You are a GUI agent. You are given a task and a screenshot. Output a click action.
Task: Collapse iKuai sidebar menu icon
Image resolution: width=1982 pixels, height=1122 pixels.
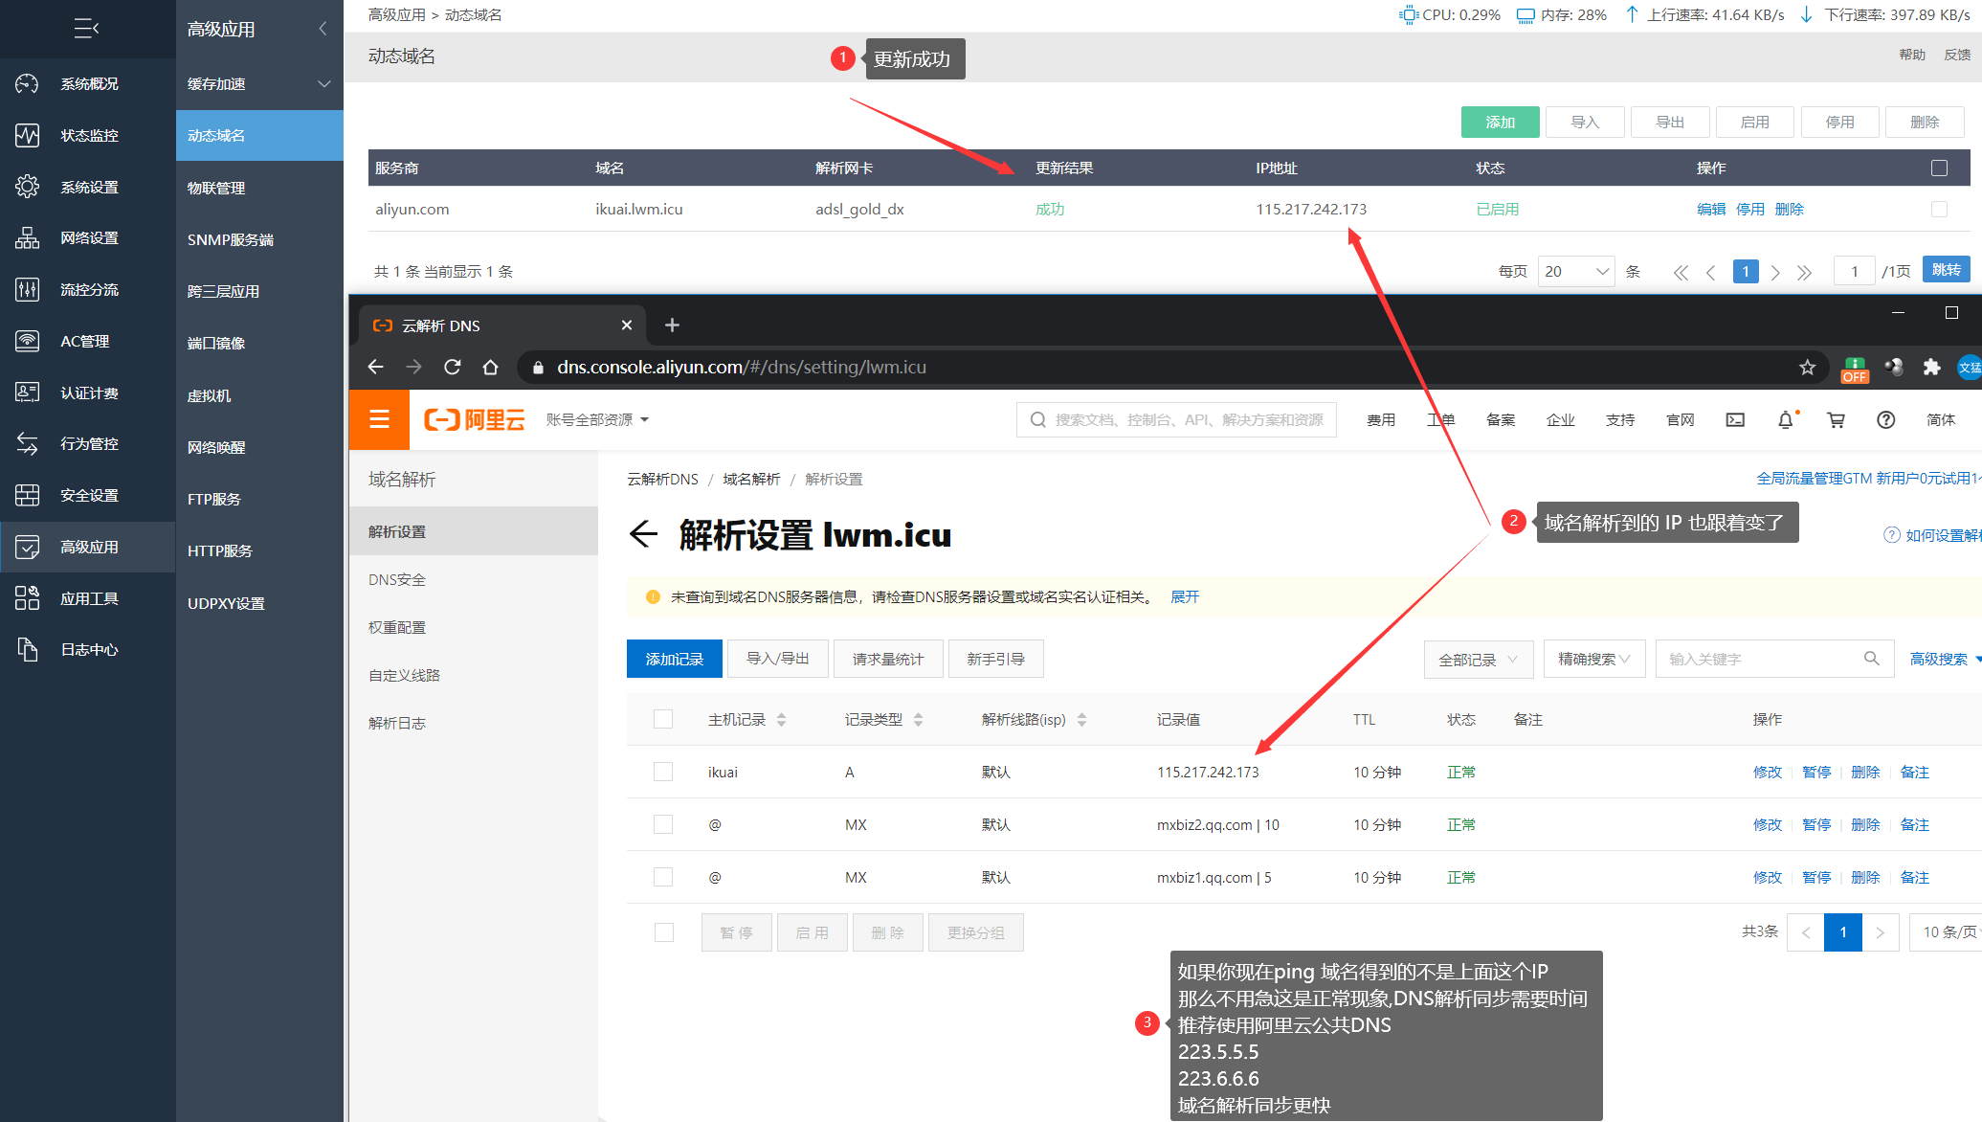coord(86,29)
